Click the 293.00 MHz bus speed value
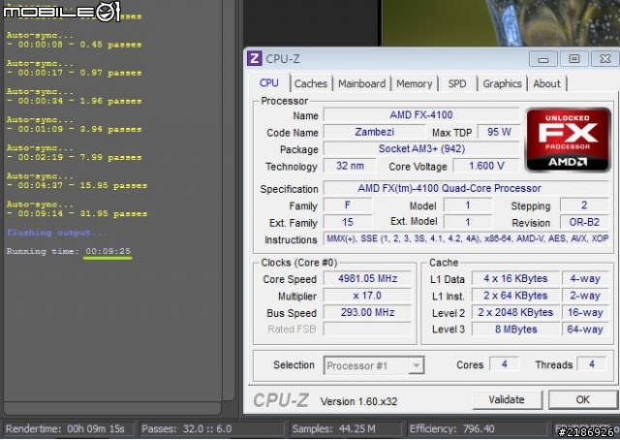Viewport: 620px width, 440px height. [367, 313]
